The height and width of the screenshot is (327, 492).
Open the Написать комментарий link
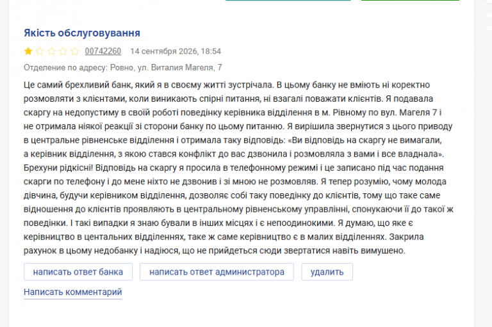[73, 292]
